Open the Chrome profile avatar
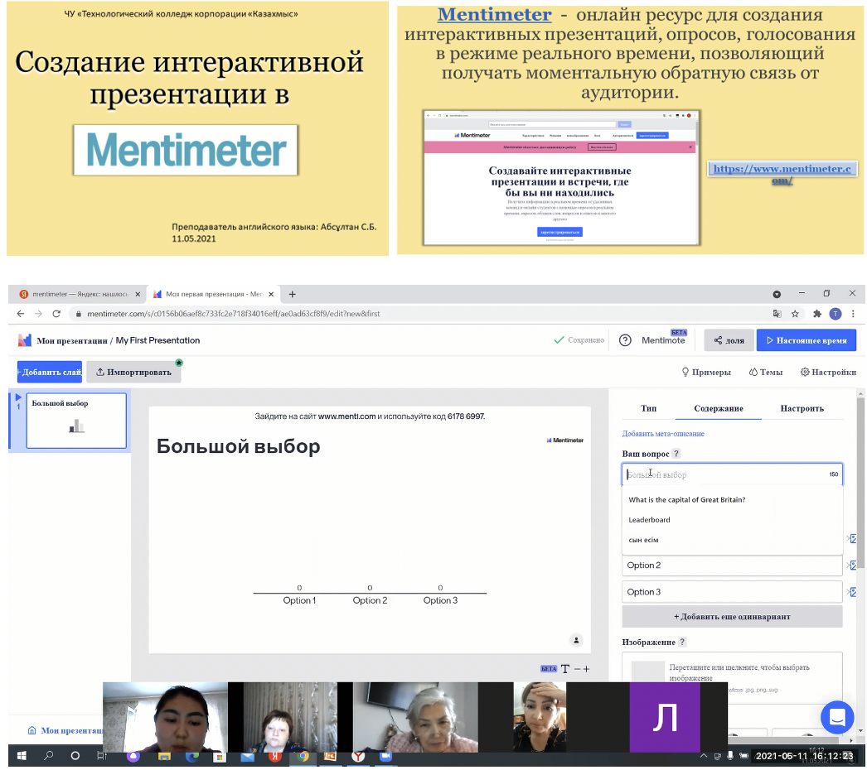The image size is (867, 770). 836,314
